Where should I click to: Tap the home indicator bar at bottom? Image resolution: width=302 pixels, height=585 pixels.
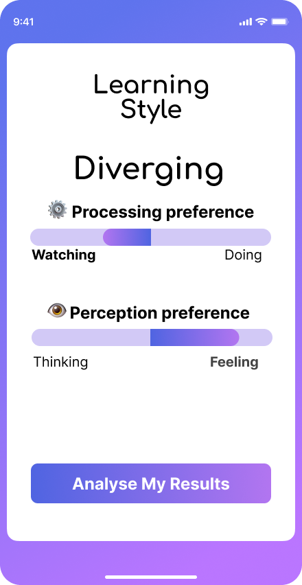pyautogui.click(x=151, y=577)
